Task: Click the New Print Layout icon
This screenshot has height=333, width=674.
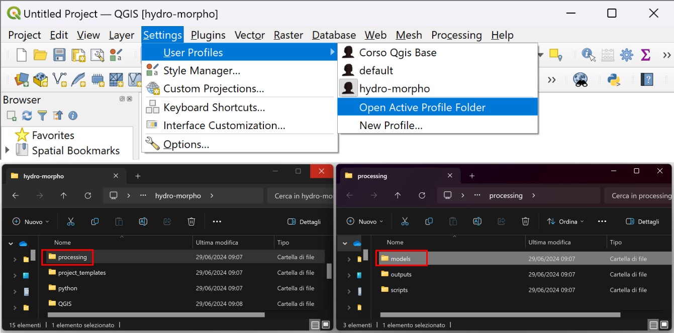Action: 78,55
